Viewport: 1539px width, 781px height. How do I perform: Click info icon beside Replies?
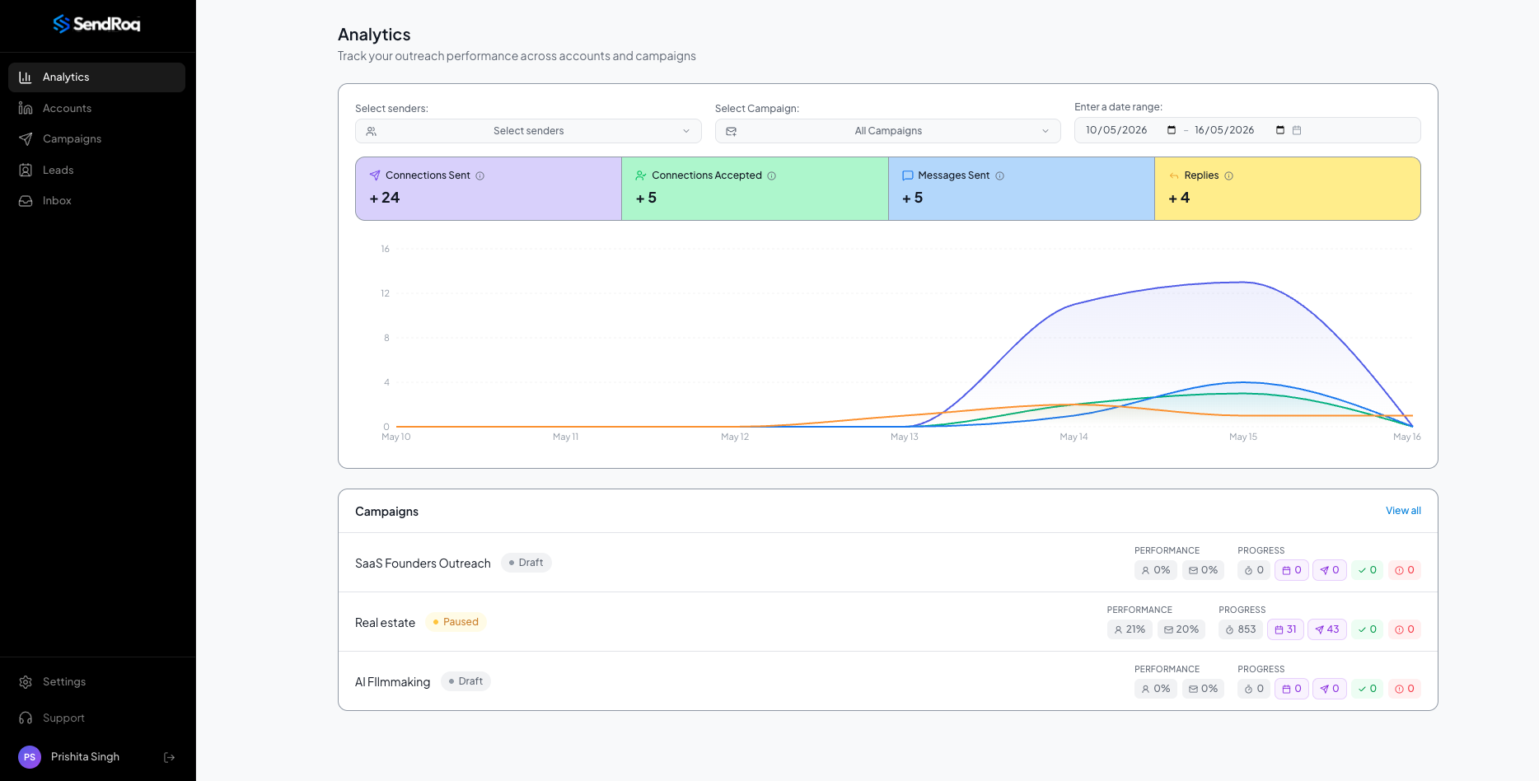1229,176
